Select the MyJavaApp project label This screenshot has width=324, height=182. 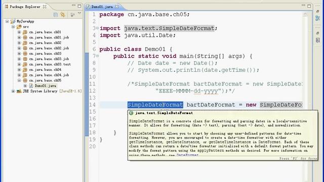pyautogui.click(x=25, y=21)
